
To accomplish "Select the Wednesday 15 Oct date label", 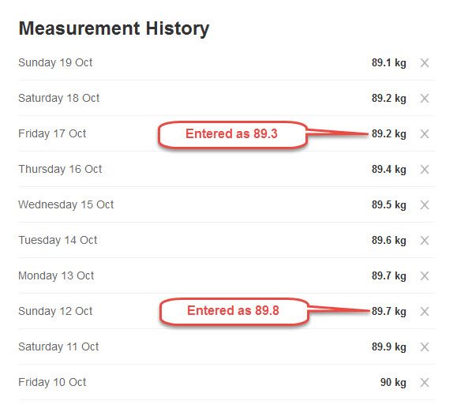I will point(66,205).
